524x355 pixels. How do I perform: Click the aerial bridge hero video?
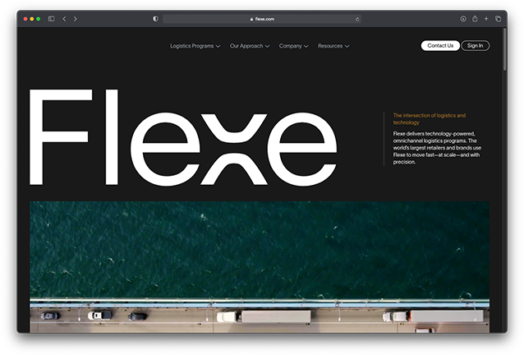tap(260, 267)
